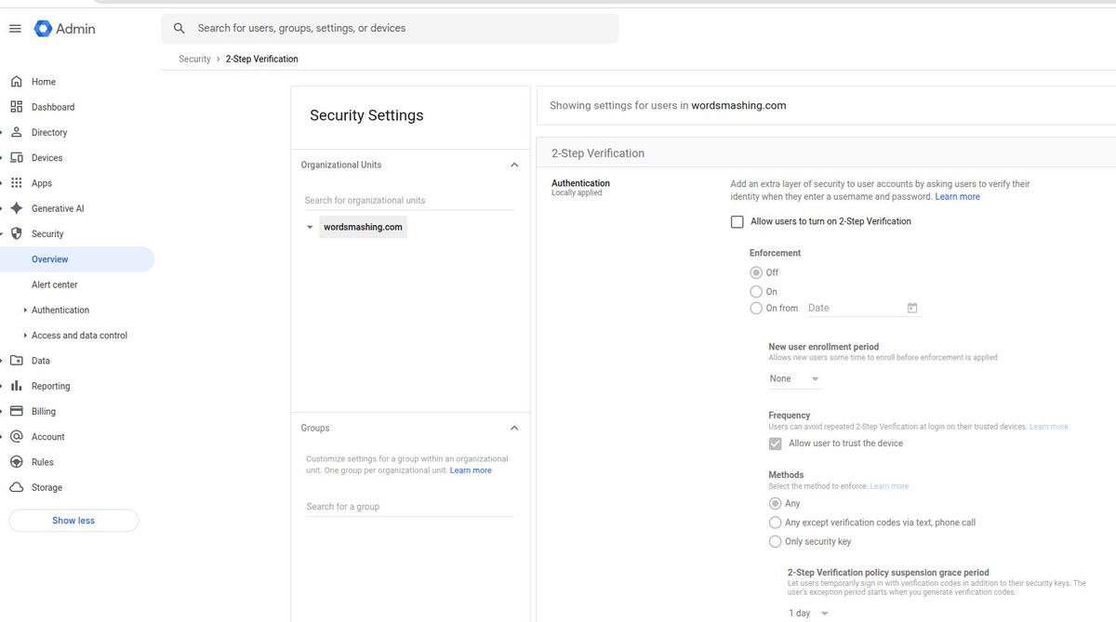Open the date picker calendar icon
1116x622 pixels.
(x=912, y=308)
